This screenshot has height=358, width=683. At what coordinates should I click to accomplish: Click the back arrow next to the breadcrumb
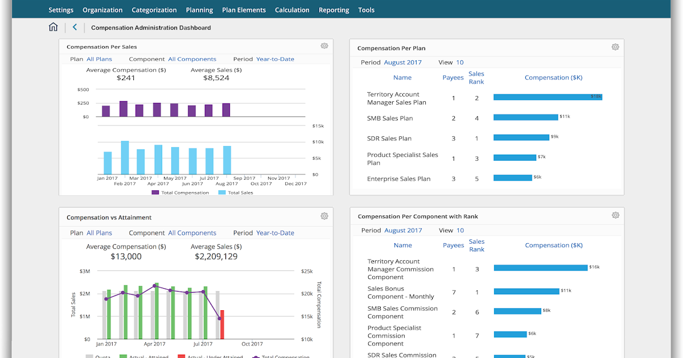click(x=75, y=27)
